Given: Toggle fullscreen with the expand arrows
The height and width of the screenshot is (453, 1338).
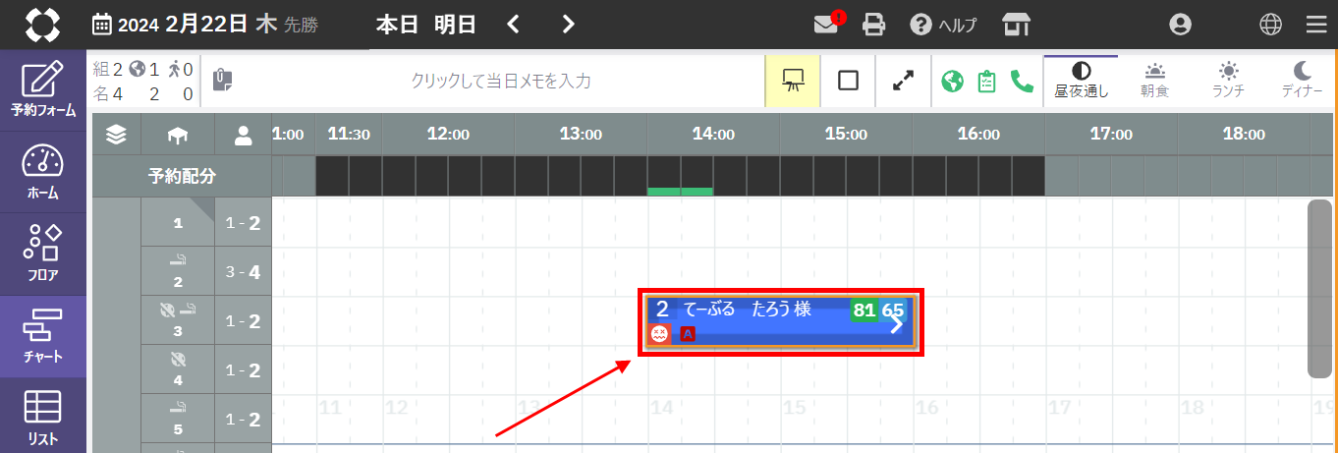Looking at the screenshot, I should [x=903, y=81].
